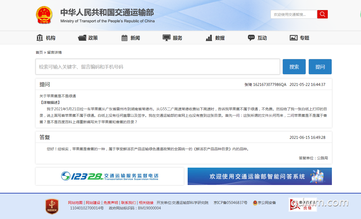Click the national emblem logo
361x219 pixels.
[x=44, y=15]
